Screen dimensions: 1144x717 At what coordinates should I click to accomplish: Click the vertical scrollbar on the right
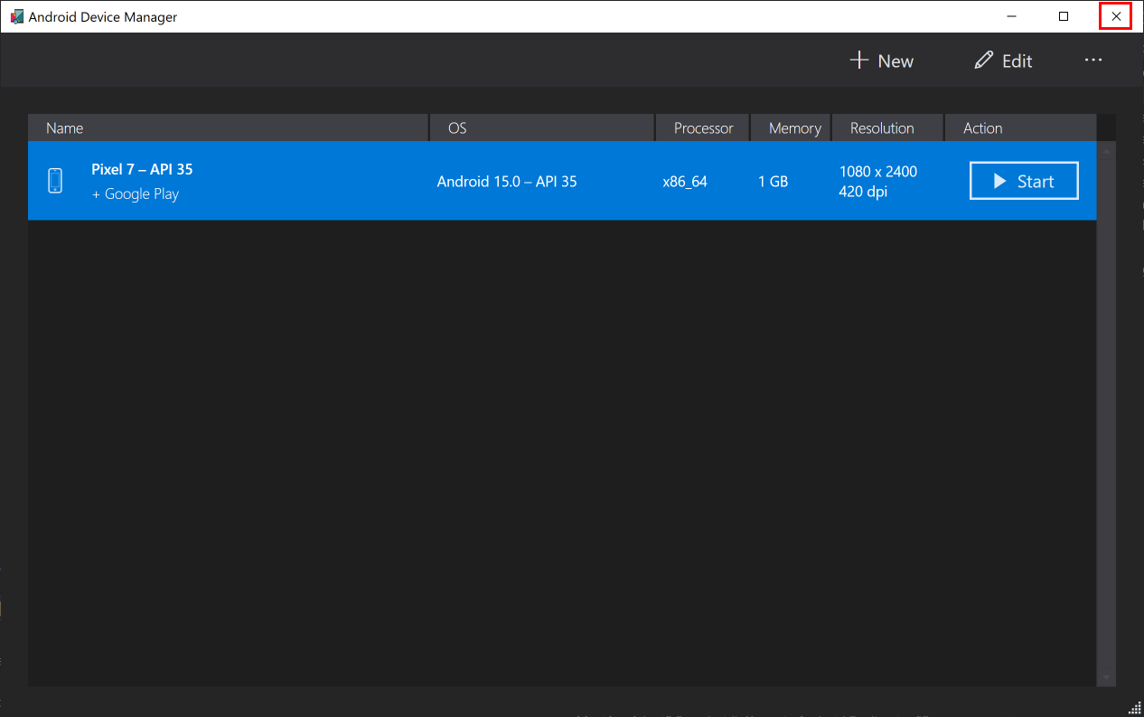point(1105,407)
